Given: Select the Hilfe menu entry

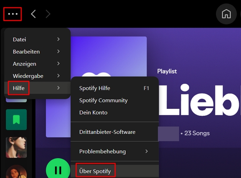Looking at the screenshot, I should (x=37, y=88).
